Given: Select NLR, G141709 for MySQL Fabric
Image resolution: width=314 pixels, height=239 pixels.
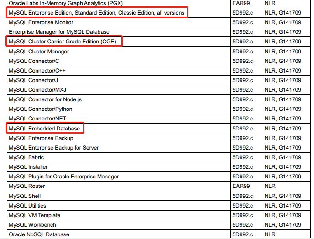Looking at the screenshot, I should [x=283, y=157].
